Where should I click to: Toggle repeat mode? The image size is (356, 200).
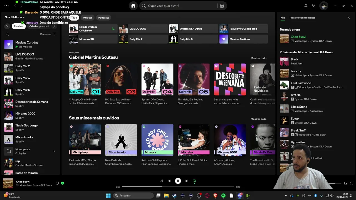194,181
